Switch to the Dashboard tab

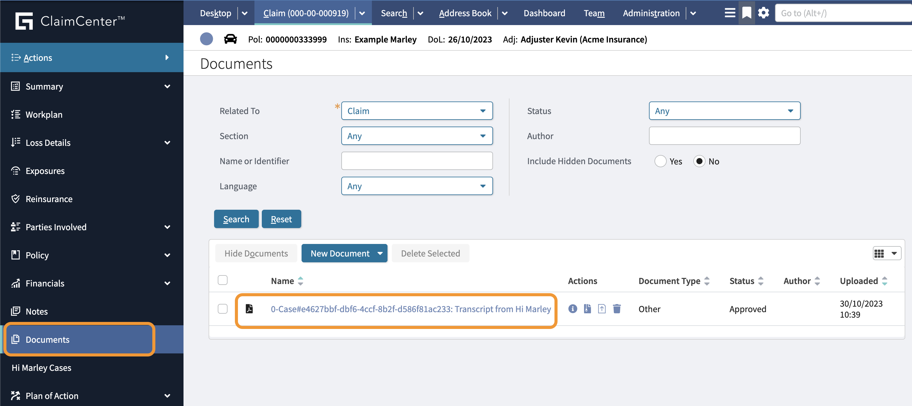(544, 13)
